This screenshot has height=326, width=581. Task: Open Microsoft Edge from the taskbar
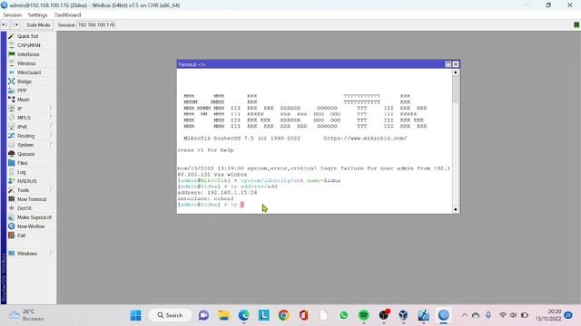tap(244, 315)
